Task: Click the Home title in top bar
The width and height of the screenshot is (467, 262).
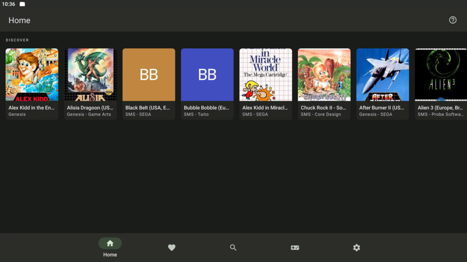Action: pyautogui.click(x=19, y=20)
